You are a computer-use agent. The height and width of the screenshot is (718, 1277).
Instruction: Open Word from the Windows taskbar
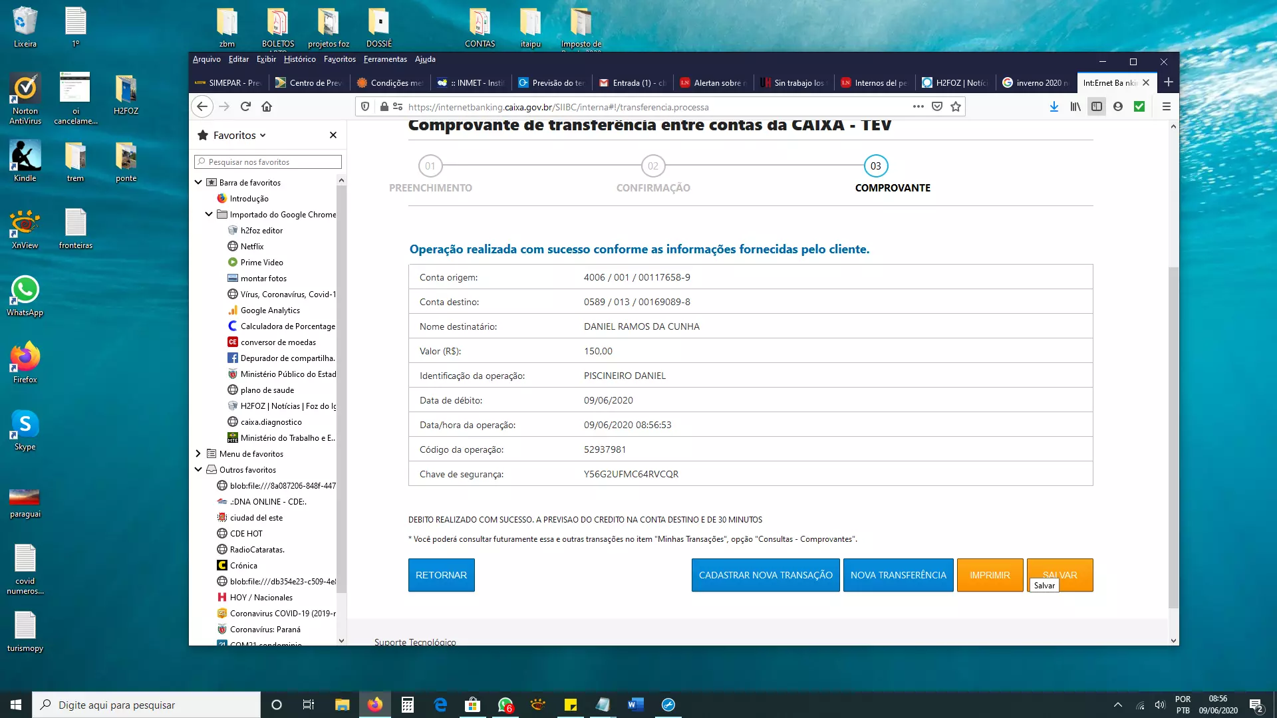pos(636,705)
